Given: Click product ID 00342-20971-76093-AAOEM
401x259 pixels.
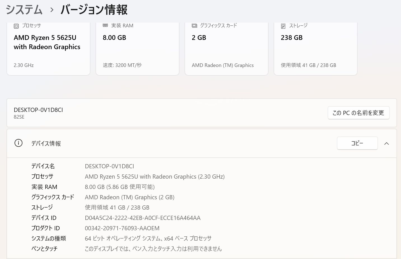Looking at the screenshot, I should pos(122,228).
